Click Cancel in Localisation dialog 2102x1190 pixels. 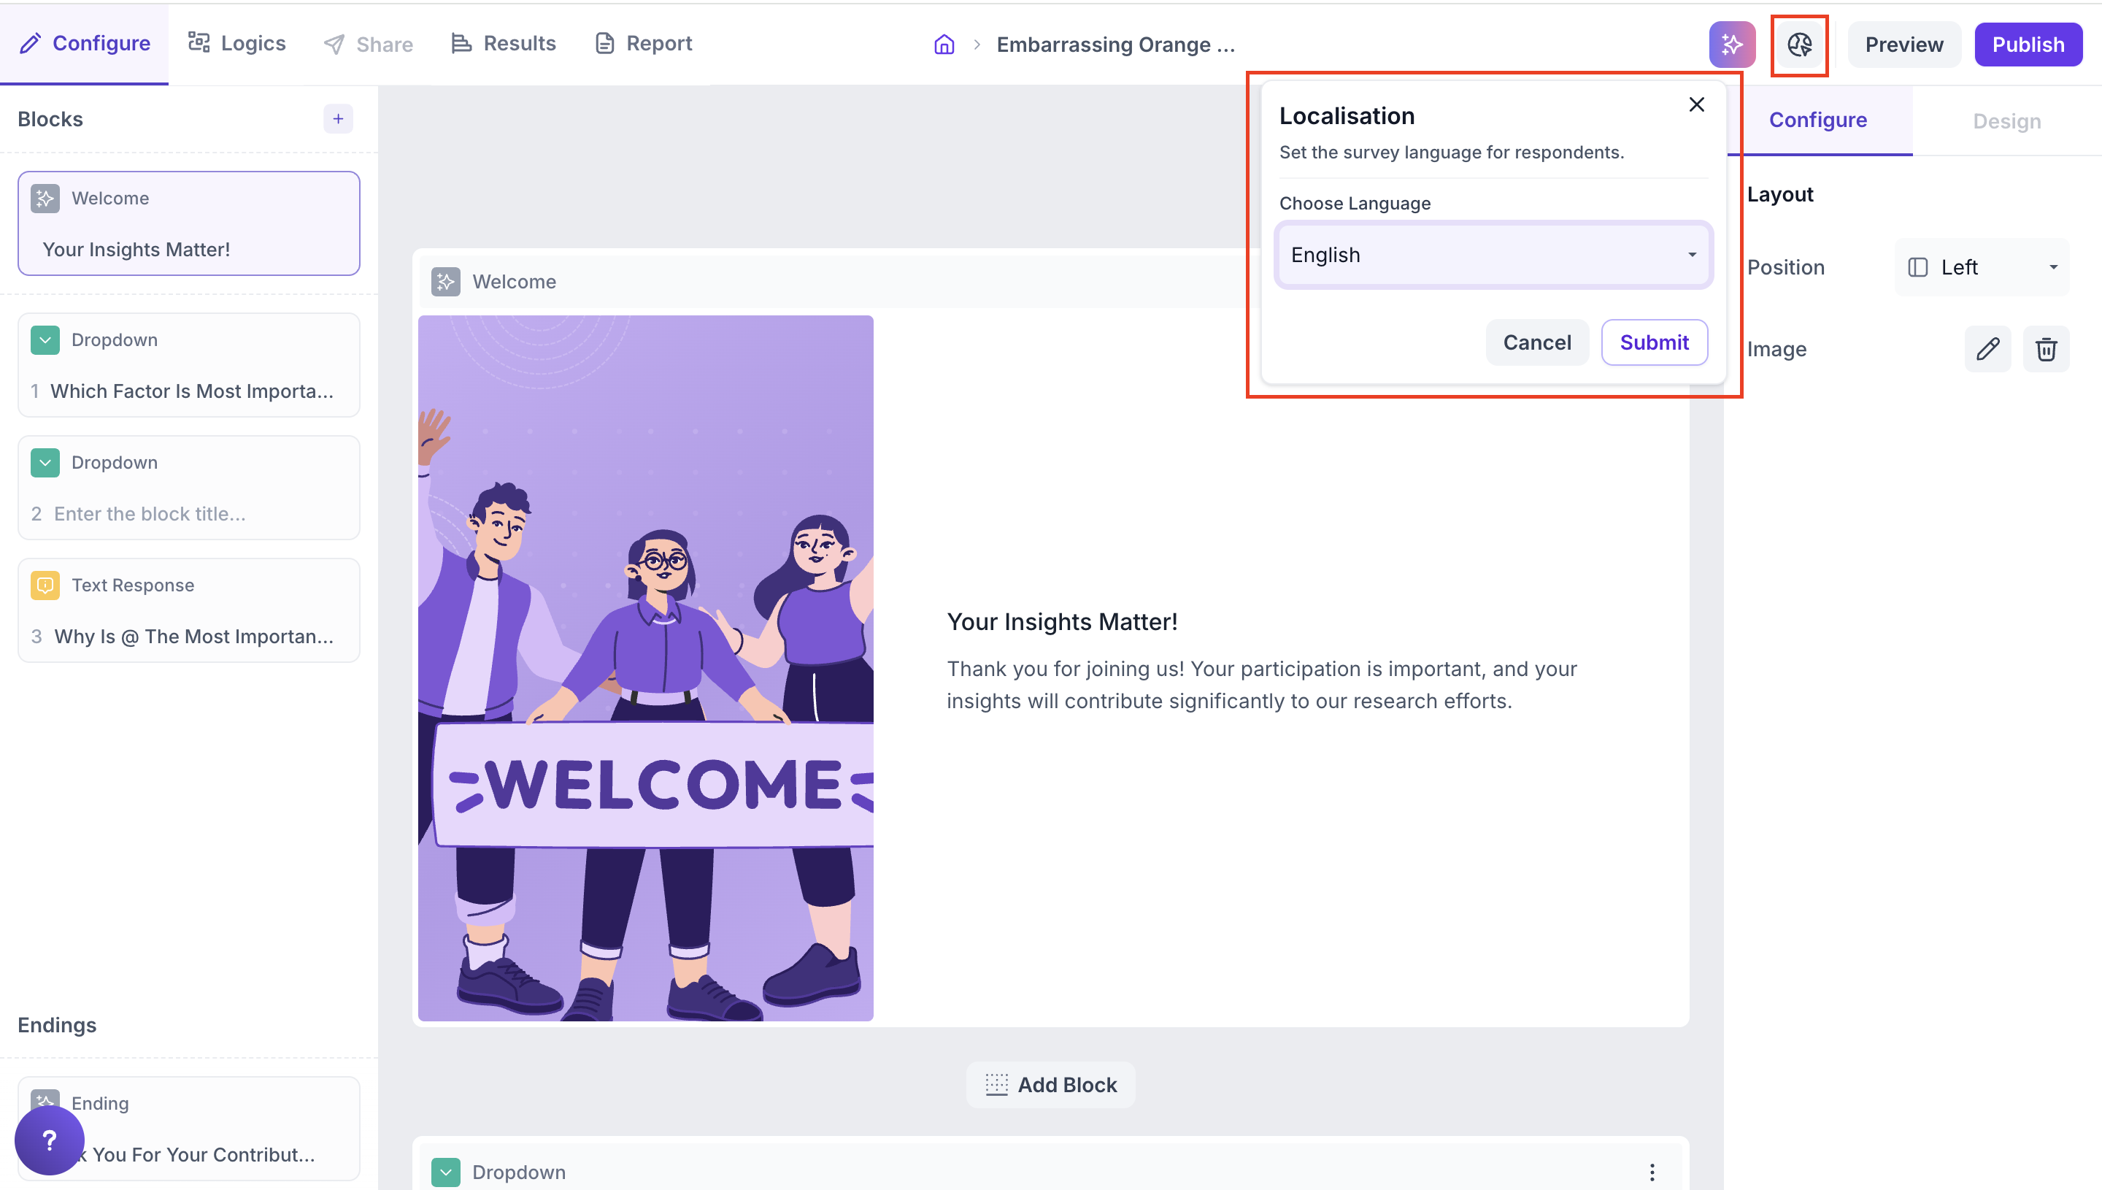1536,342
